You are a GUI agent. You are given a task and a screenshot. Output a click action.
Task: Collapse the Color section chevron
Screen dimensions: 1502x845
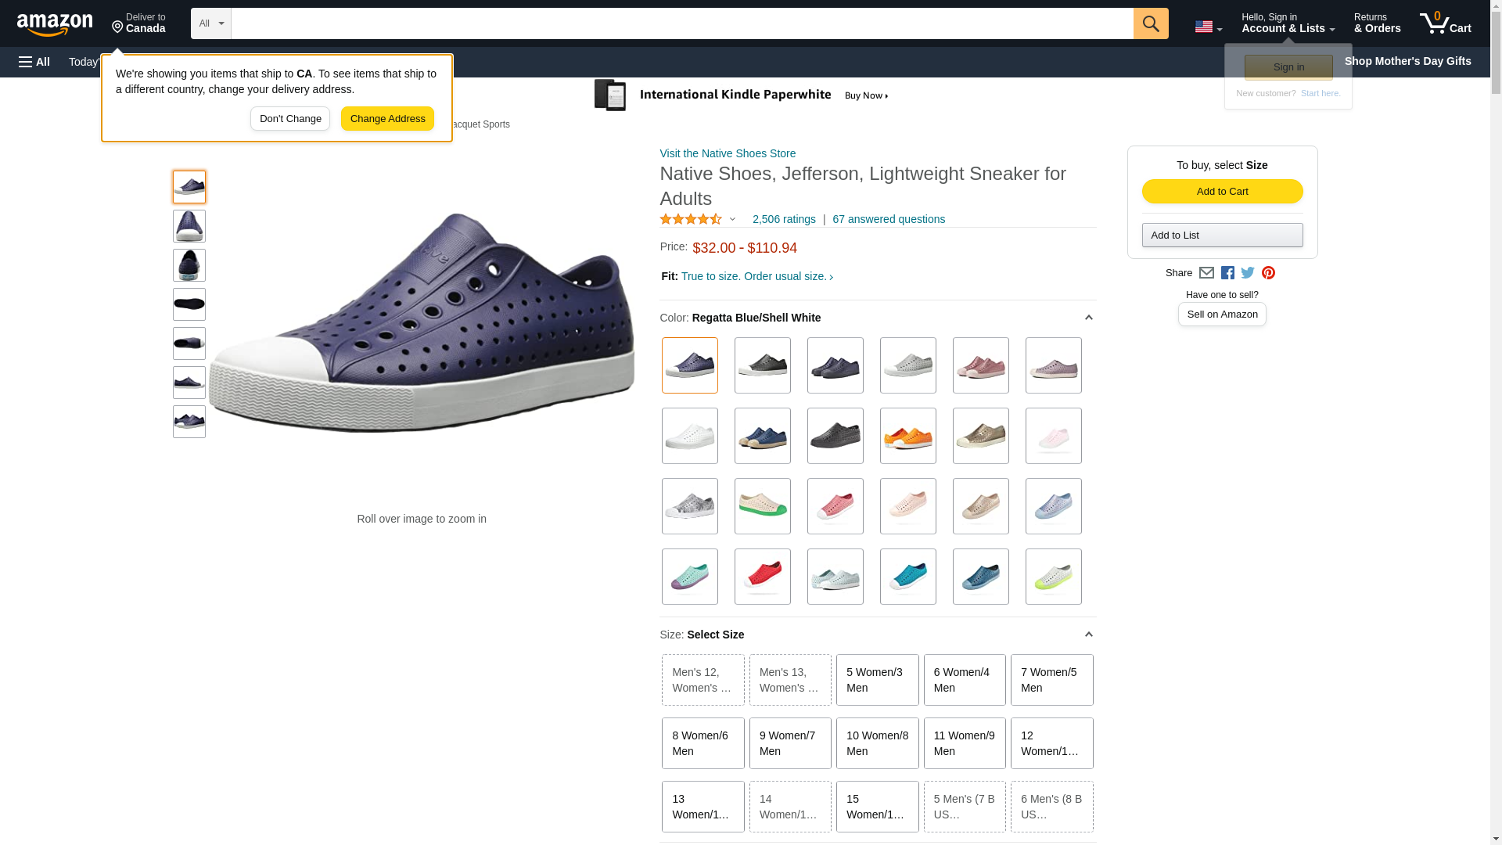point(1088,318)
